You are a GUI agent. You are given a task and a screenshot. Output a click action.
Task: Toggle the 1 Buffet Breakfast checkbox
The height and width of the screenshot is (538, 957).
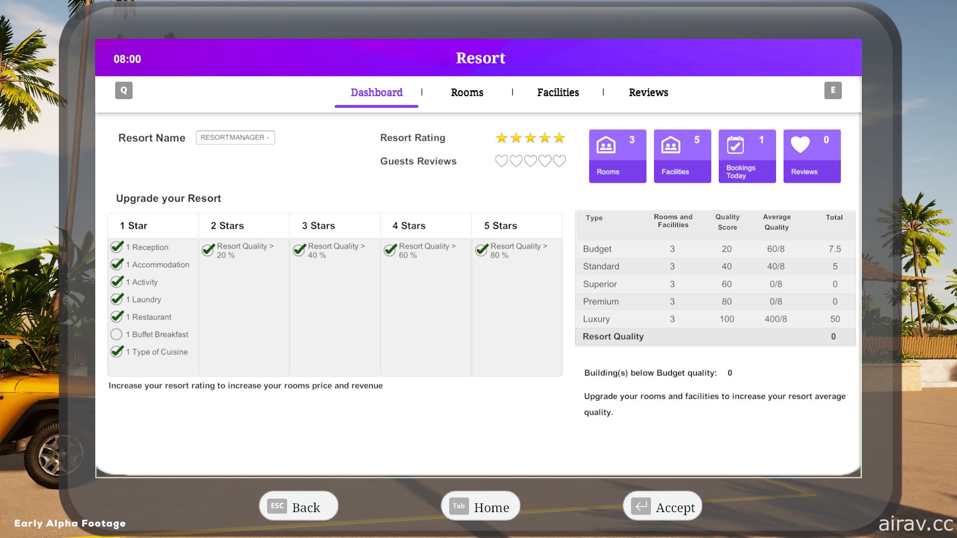118,334
